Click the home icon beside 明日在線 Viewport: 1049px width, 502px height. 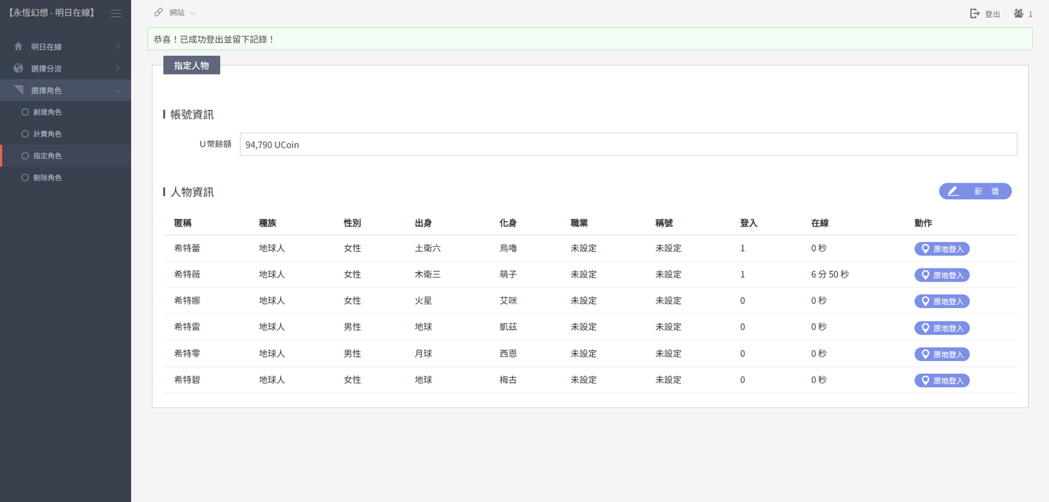click(18, 47)
